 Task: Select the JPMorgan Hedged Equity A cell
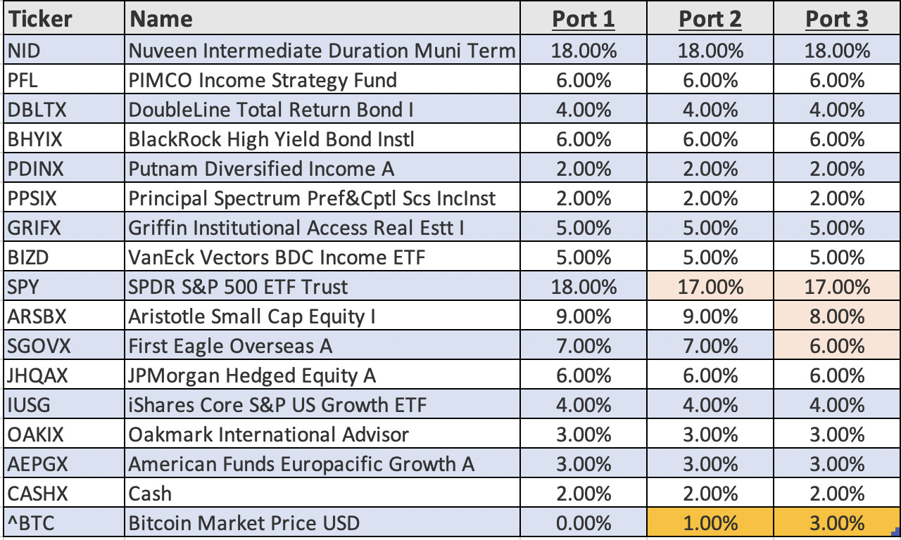click(x=252, y=375)
